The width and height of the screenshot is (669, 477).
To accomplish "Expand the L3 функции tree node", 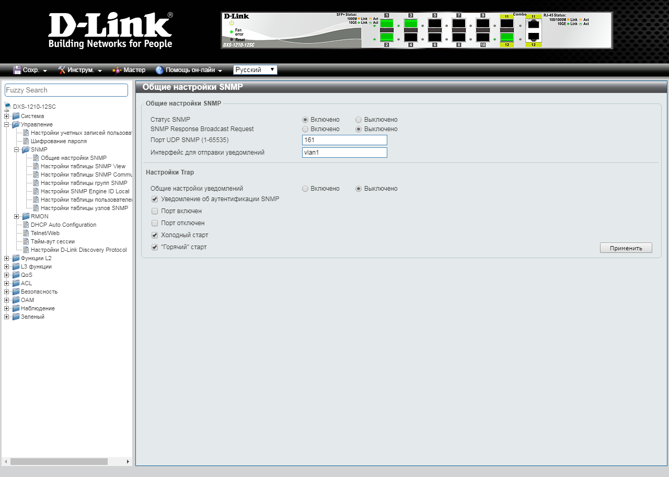I will click(6, 266).
